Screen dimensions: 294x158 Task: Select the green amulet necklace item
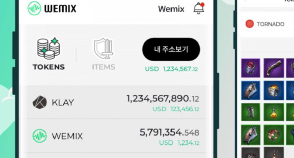(273, 112)
